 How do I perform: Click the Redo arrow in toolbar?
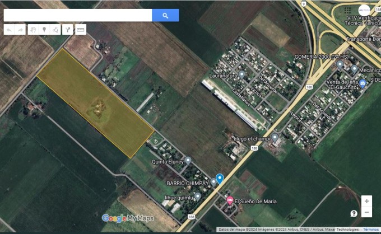[x=20, y=30]
